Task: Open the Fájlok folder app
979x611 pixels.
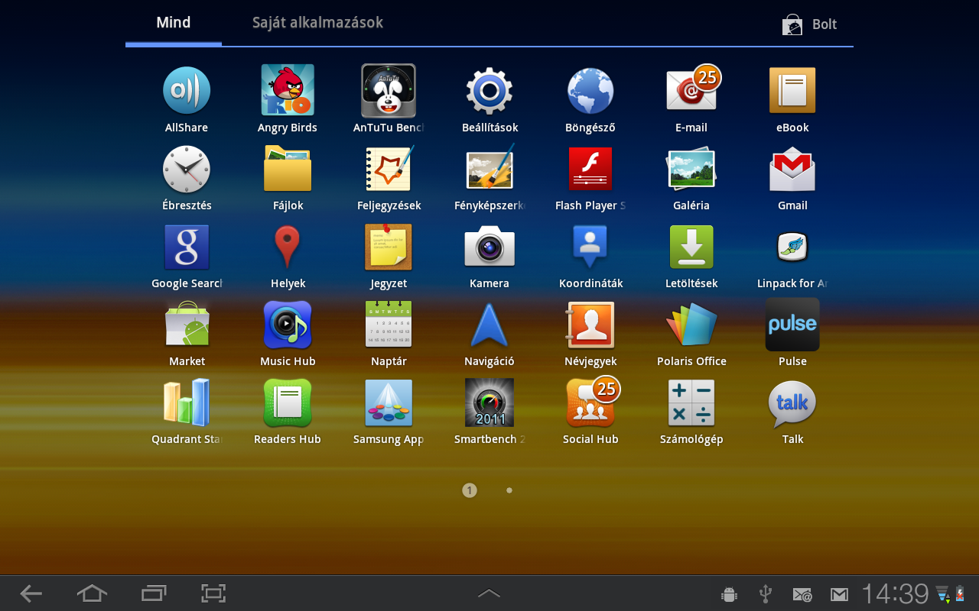Action: [288, 169]
